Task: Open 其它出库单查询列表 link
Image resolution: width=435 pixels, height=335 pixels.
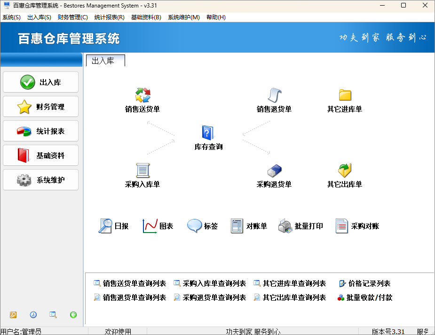Action: click(294, 297)
